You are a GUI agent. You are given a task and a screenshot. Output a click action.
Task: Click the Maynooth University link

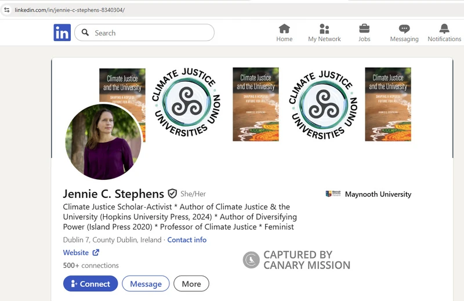[378, 194]
